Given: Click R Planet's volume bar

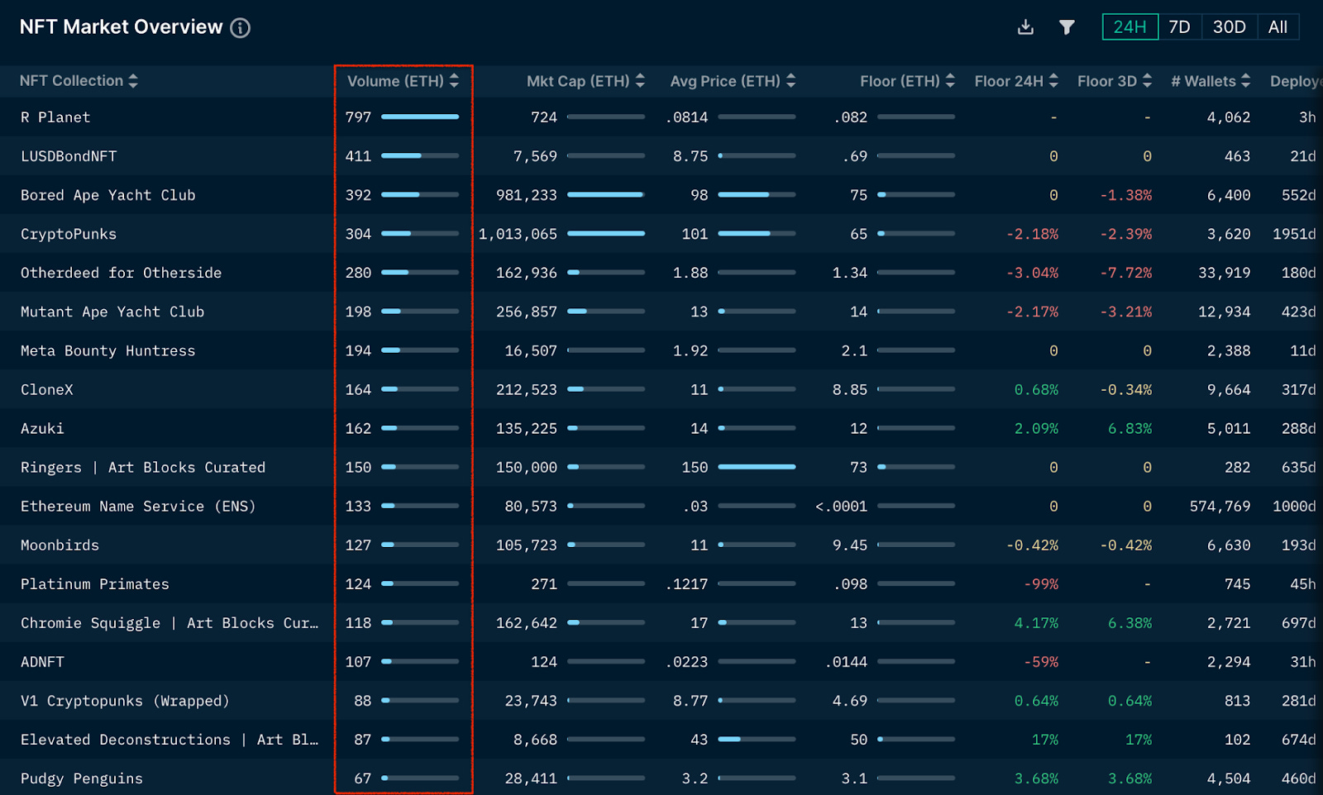Looking at the screenshot, I should (x=420, y=117).
